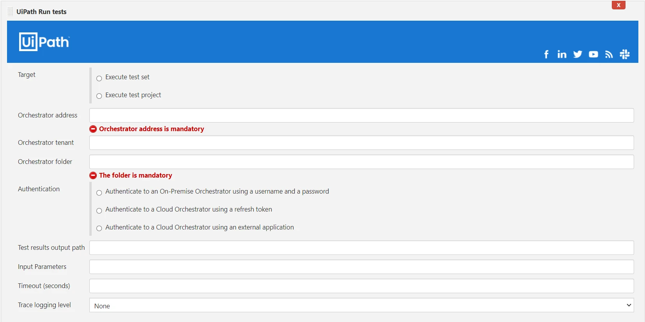
Task: Remove the UiPath Run tests step
Action: click(618, 5)
